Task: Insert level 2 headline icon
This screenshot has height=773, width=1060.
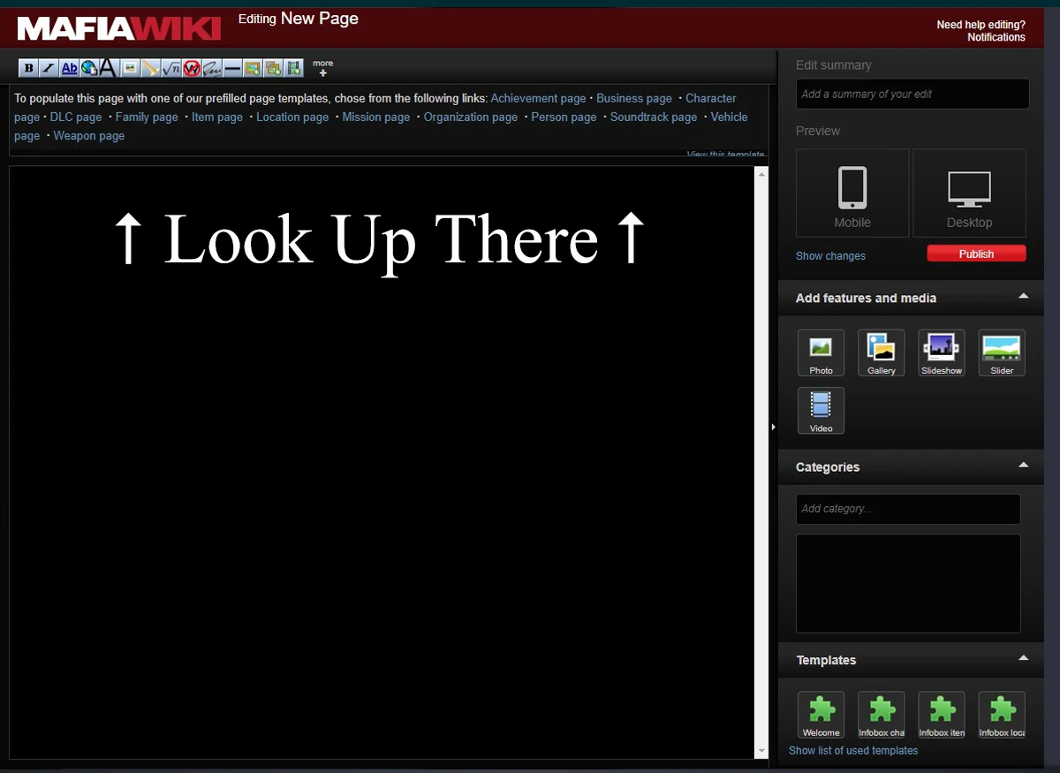Action: 108,68
